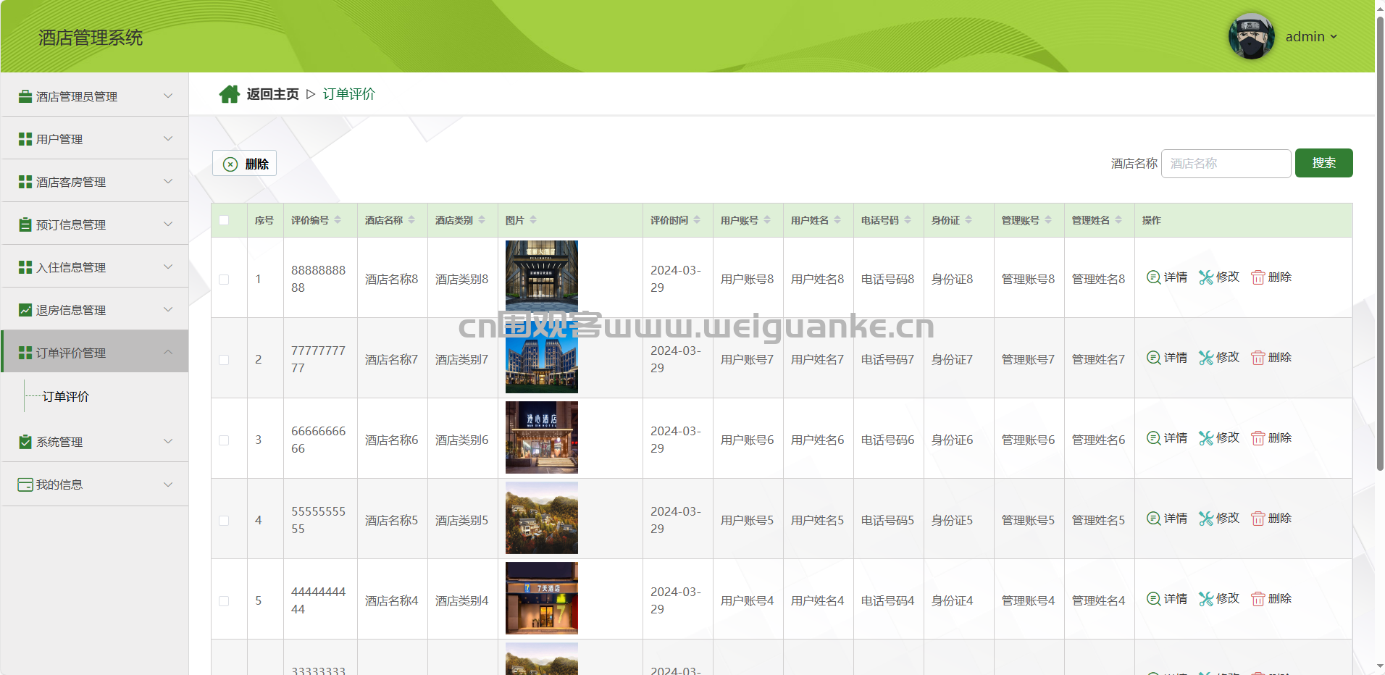Click the 详情 magnifier icon in row 1

pos(1153,277)
